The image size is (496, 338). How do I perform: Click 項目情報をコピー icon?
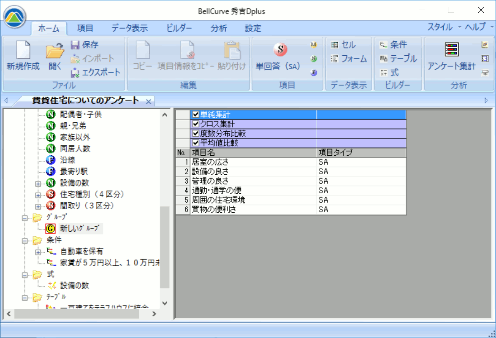187,50
